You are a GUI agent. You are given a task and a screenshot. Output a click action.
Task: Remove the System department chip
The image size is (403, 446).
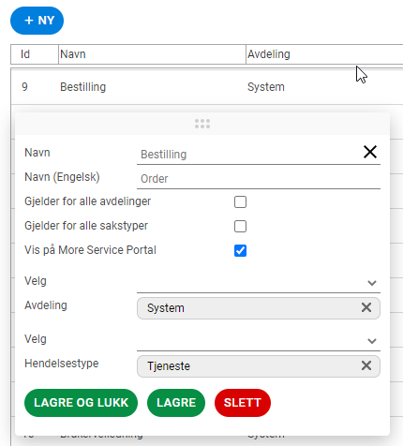366,307
